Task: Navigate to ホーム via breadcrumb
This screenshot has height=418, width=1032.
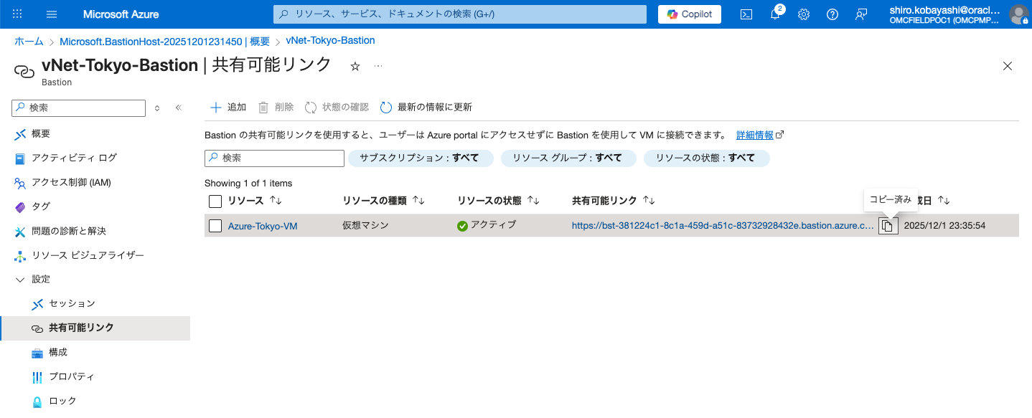Action: [x=29, y=41]
